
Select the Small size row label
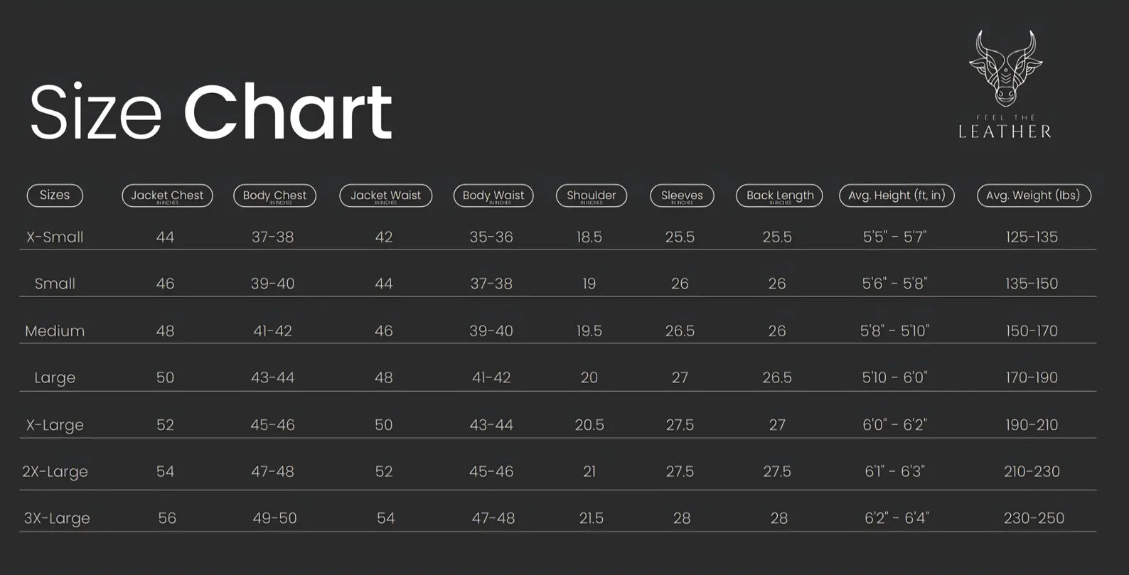tap(55, 284)
